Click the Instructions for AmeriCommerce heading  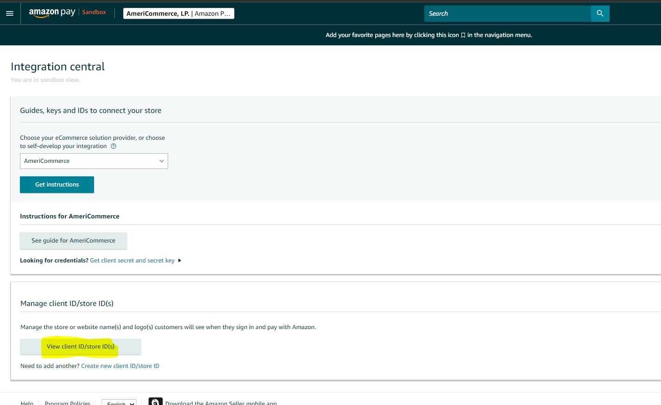tap(69, 216)
